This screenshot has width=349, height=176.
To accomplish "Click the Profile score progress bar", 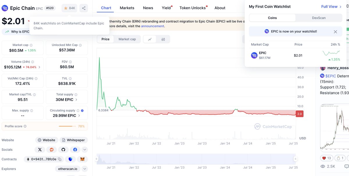I will coord(67,126).
